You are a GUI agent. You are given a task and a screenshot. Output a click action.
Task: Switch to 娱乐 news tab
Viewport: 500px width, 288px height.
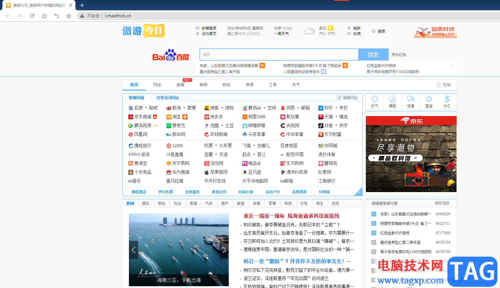coord(146,203)
